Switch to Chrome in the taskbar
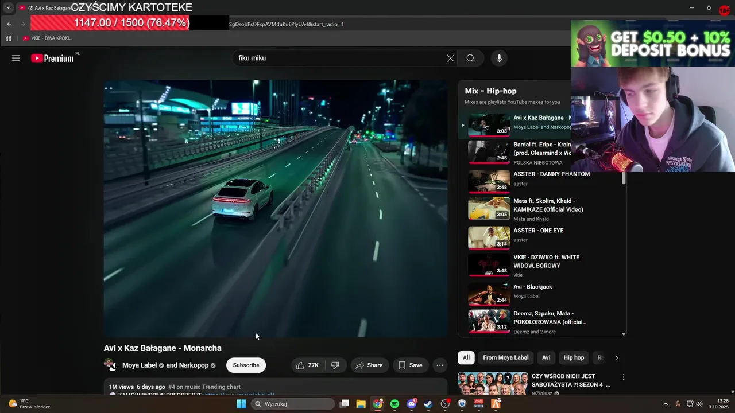The image size is (735, 413). click(x=378, y=404)
